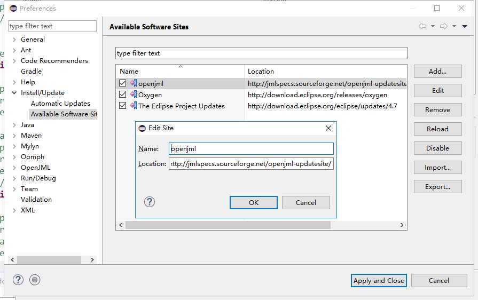Open the forward history dropdown arrow

pyautogui.click(x=454, y=26)
